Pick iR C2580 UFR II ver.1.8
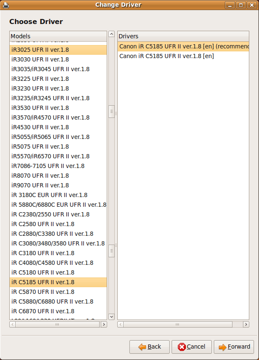259x360 pixels. (x=58, y=224)
